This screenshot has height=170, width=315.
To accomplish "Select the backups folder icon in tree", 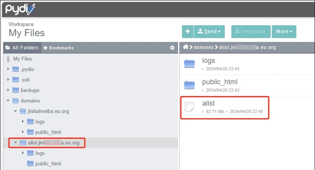I will [16, 90].
